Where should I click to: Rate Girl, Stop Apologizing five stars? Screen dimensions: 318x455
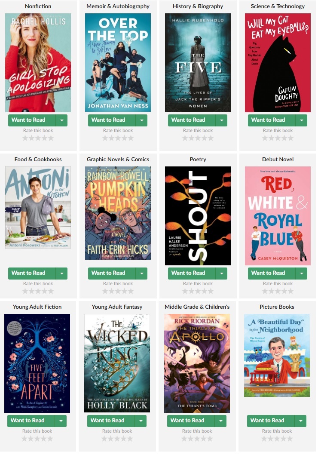coord(51,138)
